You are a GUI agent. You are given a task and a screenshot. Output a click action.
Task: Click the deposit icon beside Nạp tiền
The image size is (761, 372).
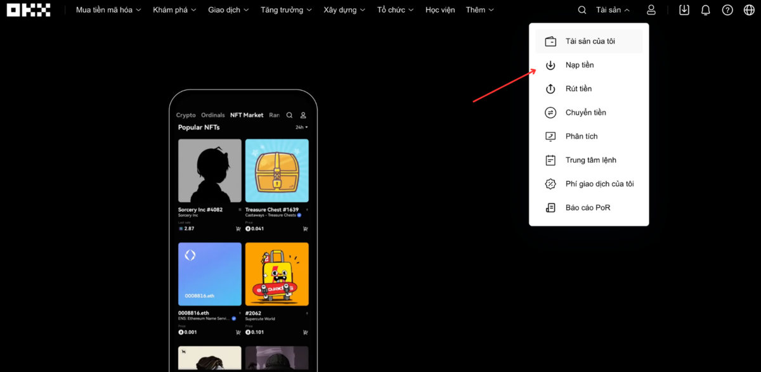coord(550,65)
